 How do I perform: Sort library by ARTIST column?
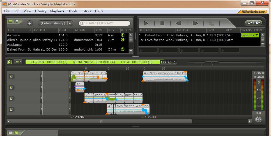[x=45, y=30]
